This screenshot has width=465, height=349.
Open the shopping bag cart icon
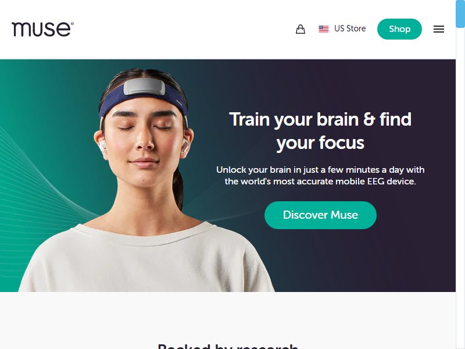[300, 29]
